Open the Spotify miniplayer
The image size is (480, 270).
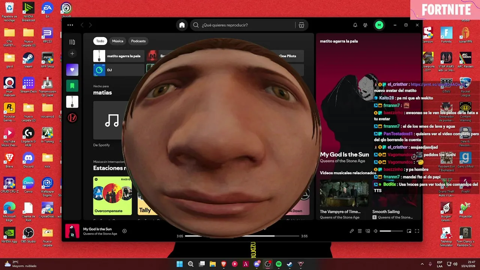click(x=409, y=231)
